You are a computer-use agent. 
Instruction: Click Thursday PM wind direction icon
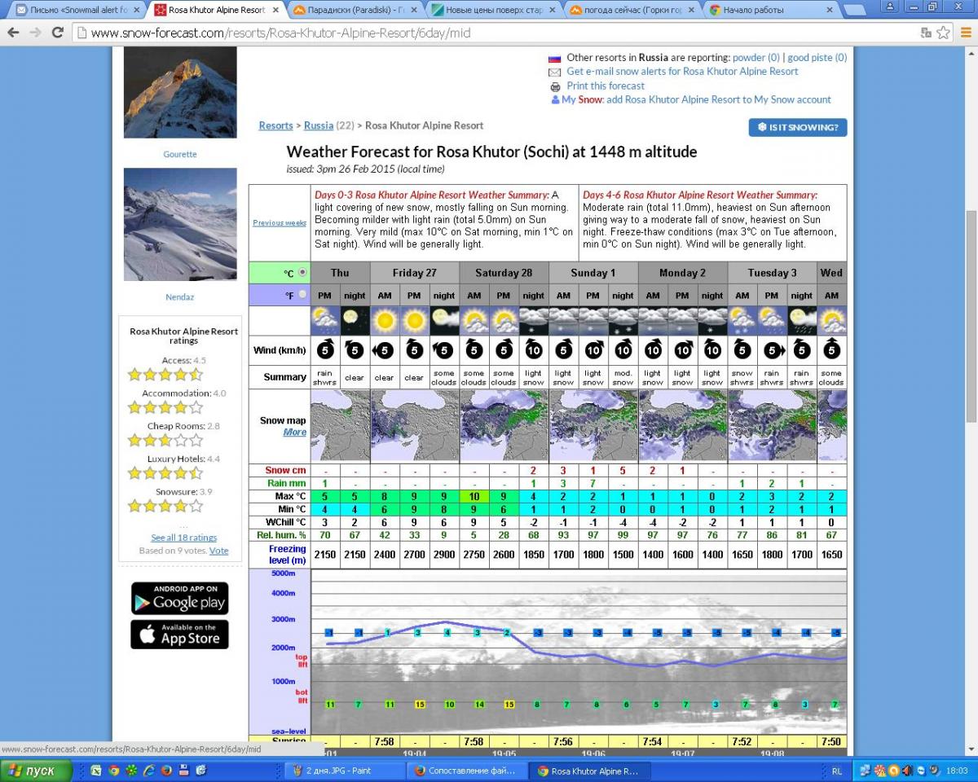[325, 350]
